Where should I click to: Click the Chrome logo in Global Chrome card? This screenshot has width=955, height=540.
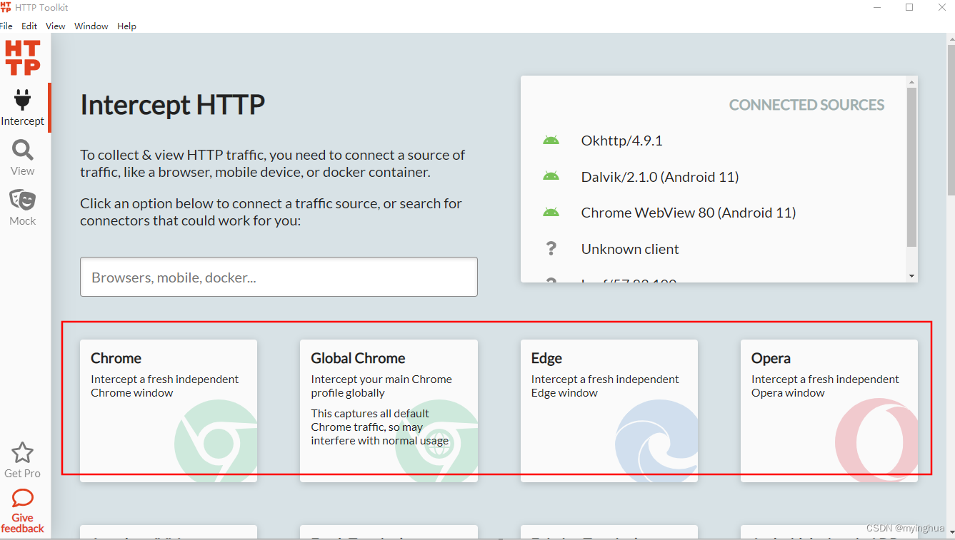pyautogui.click(x=436, y=441)
